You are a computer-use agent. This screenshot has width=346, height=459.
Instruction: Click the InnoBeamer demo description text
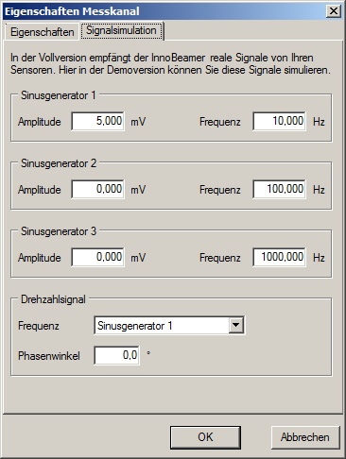click(x=170, y=64)
